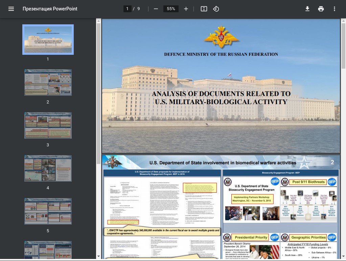Open the more actions menu

[x=335, y=9]
